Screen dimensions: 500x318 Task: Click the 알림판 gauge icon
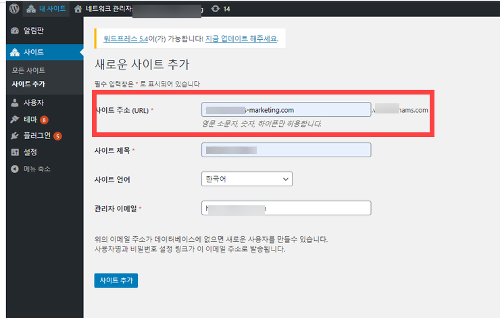tap(15, 30)
